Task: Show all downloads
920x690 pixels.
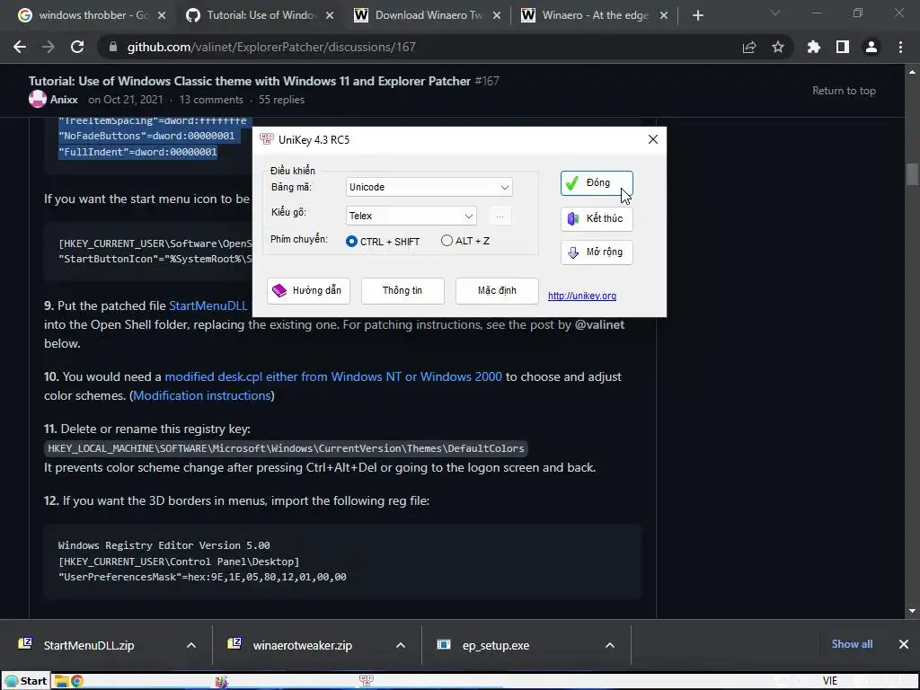Action: 852,644
